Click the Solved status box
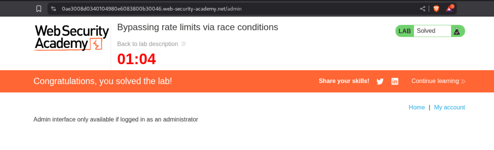 (432, 31)
